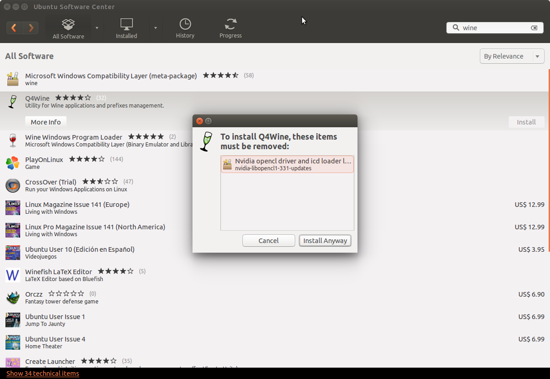Clear the search text with the clear icon
This screenshot has width=550, height=379.
pyautogui.click(x=534, y=28)
